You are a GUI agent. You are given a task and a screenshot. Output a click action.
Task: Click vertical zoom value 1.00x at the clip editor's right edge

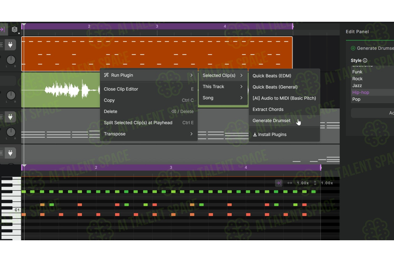pos(327,183)
